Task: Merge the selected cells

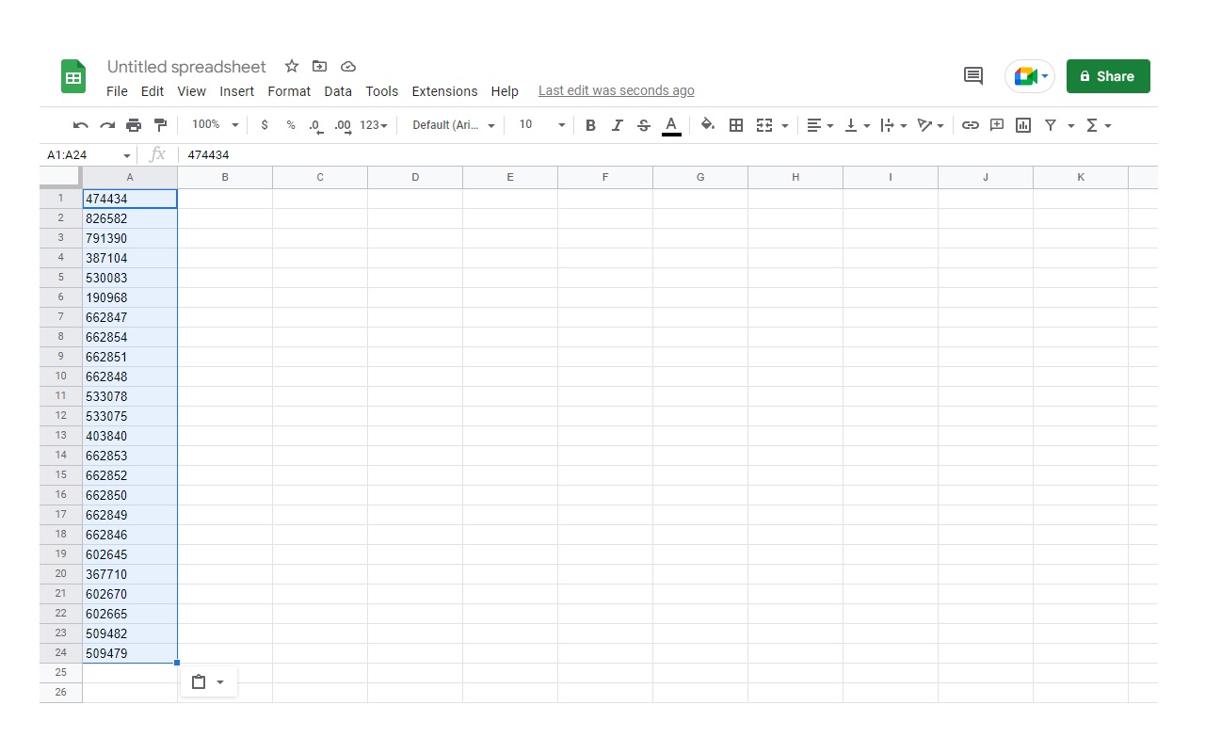Action: coord(764,125)
